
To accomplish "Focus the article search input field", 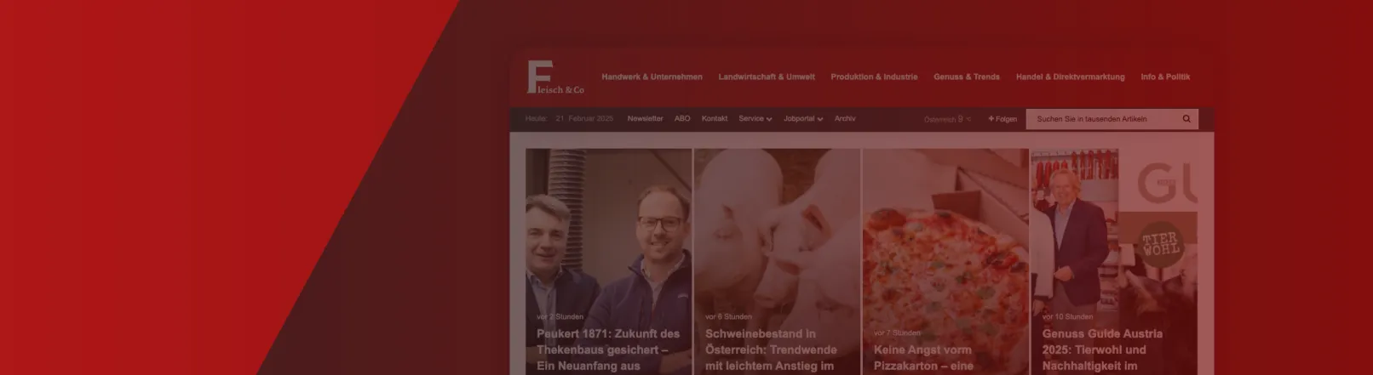I will click(1103, 119).
